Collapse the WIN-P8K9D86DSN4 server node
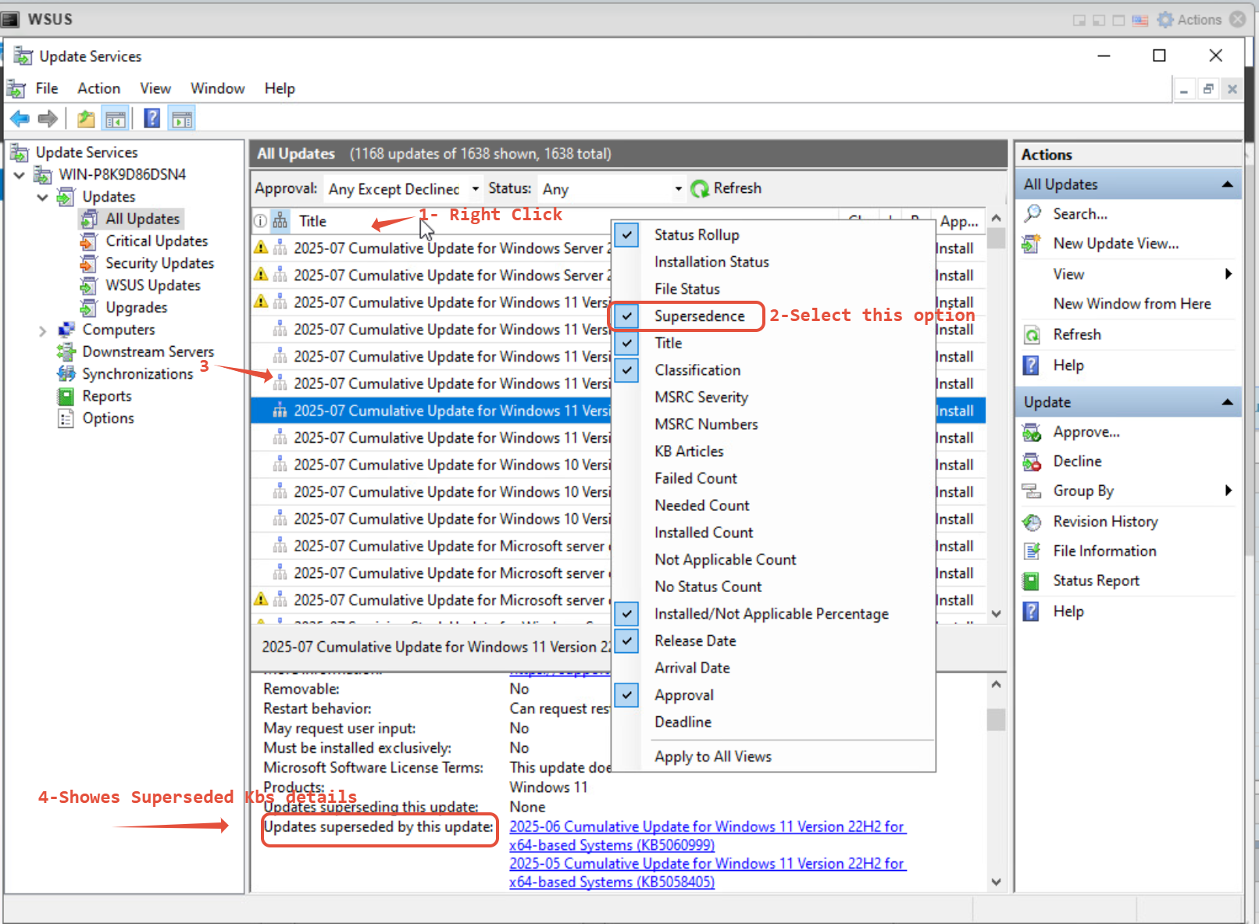This screenshot has width=1259, height=924. 20,174
